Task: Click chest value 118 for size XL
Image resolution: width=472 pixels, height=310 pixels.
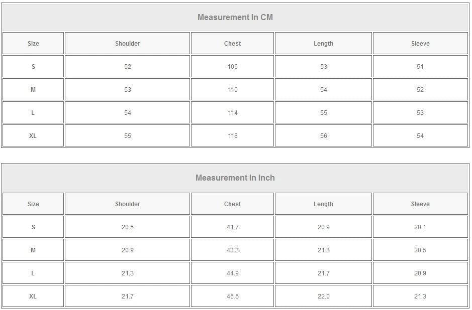Action: (x=232, y=136)
